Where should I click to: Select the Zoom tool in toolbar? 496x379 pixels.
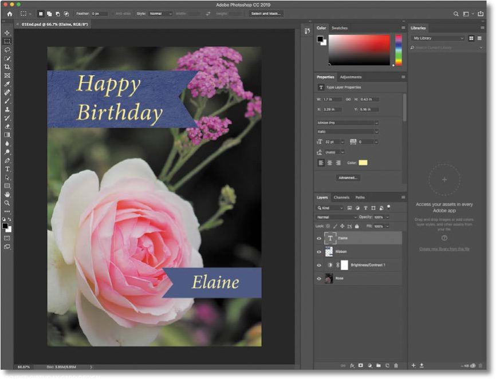pos(7,203)
